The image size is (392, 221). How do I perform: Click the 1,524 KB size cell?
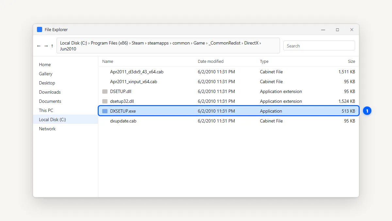coord(347,101)
